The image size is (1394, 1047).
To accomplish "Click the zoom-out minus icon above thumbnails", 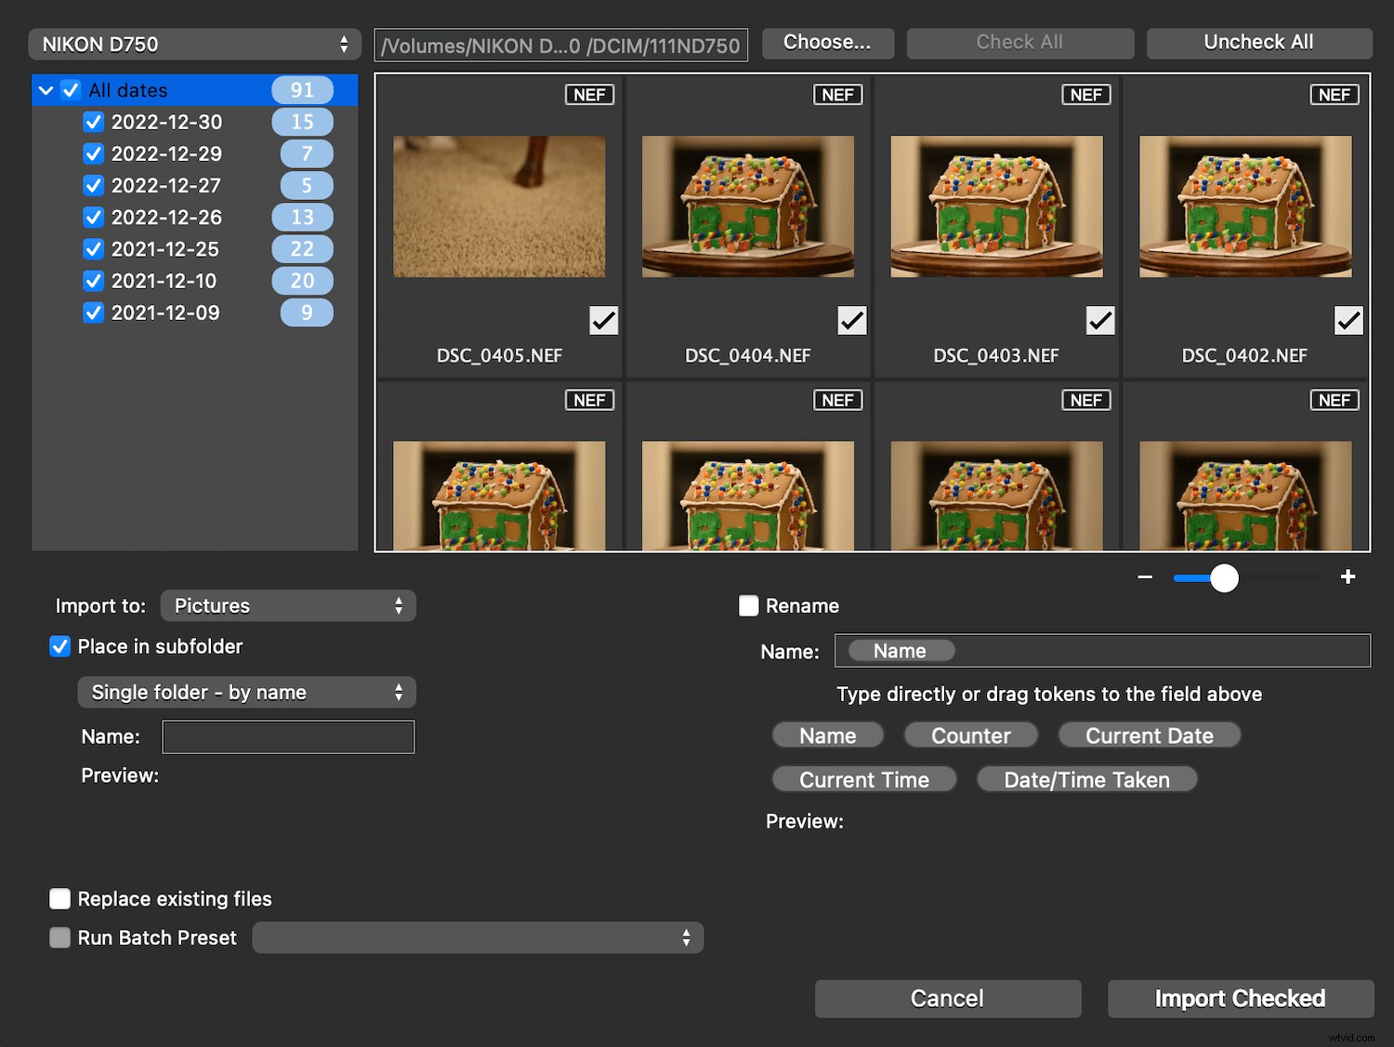I will pos(1144,577).
